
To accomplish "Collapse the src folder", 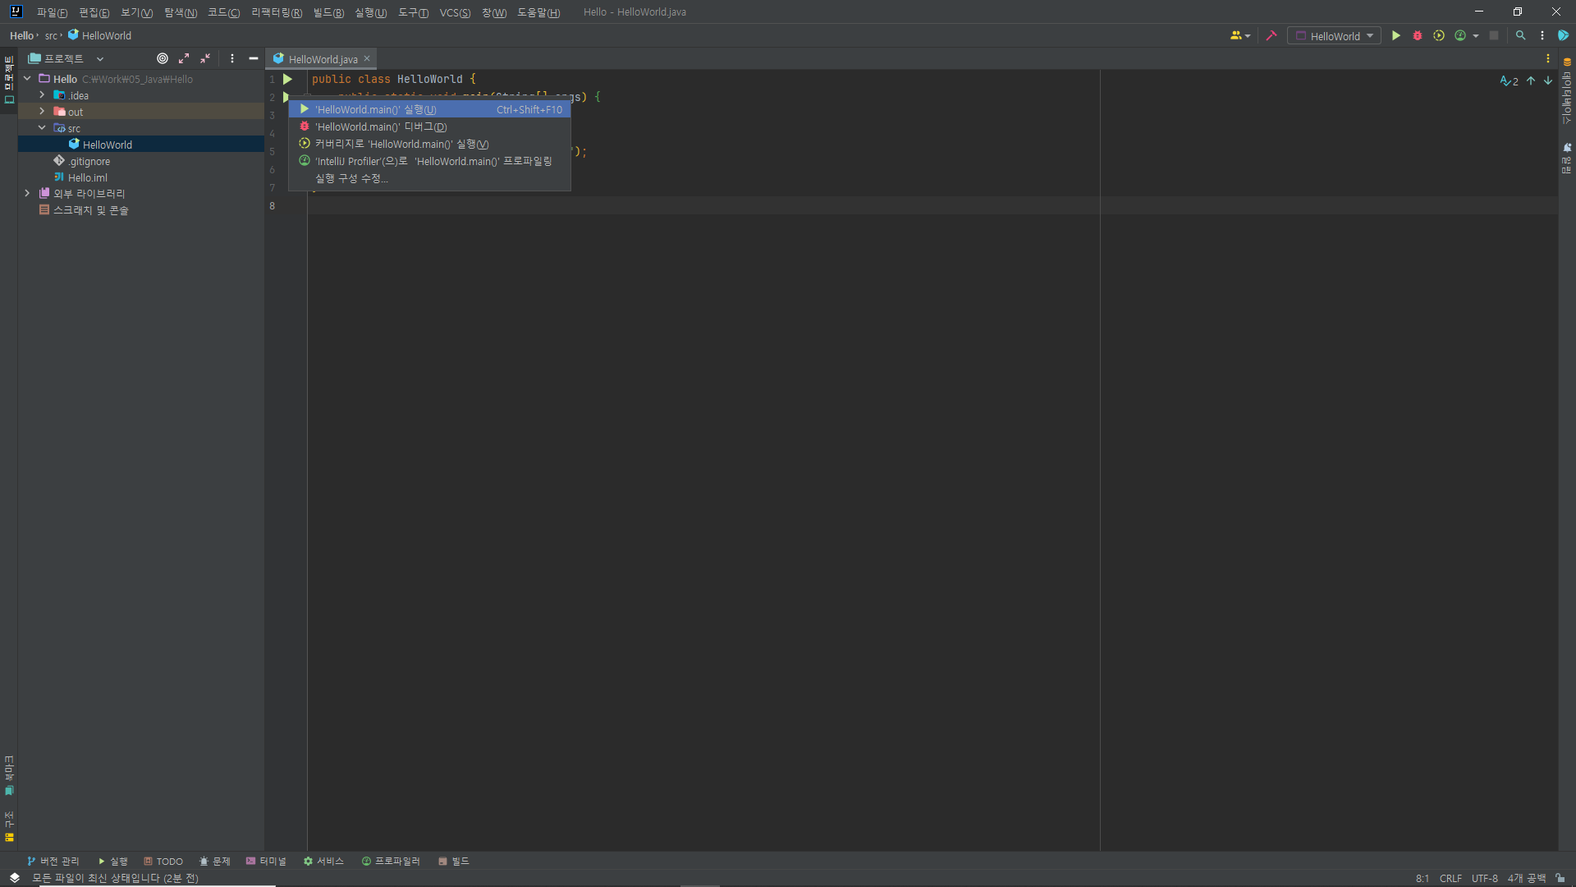I will point(42,128).
